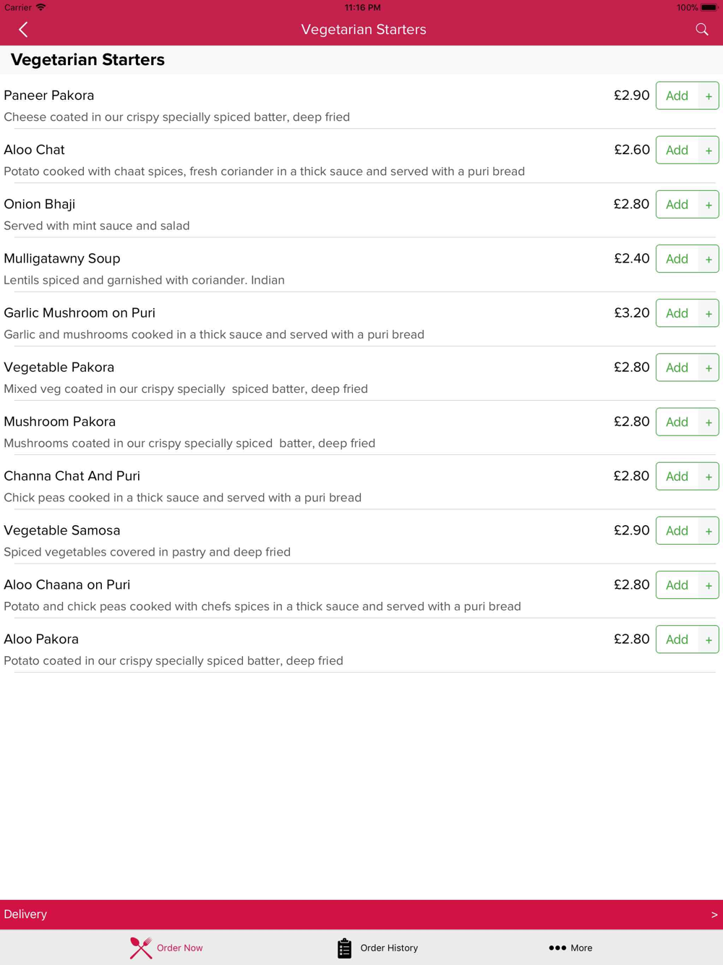
Task: Expand the Delivery bar arrow
Action: (714, 914)
